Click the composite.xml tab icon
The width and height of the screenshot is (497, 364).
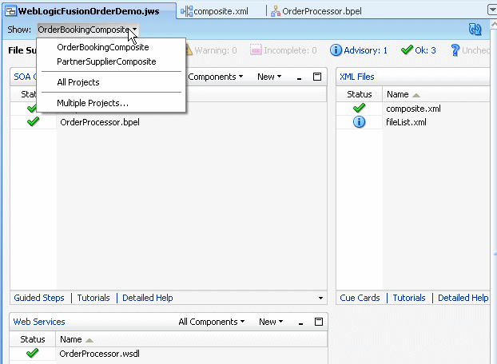click(186, 11)
